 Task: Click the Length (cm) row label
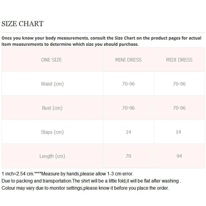click(x=52, y=156)
